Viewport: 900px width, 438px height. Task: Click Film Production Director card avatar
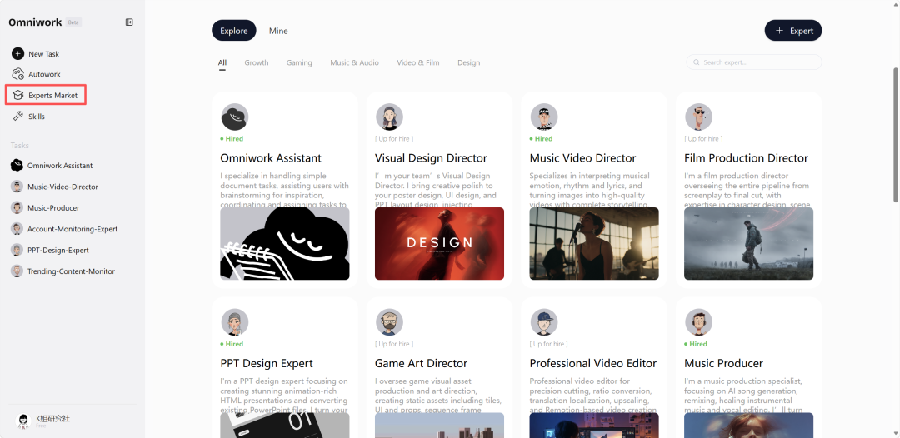click(698, 117)
